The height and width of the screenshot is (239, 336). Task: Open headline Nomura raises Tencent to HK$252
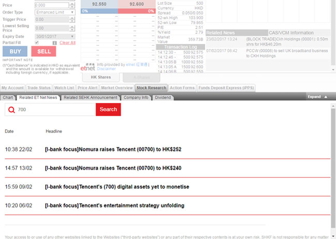(113, 150)
